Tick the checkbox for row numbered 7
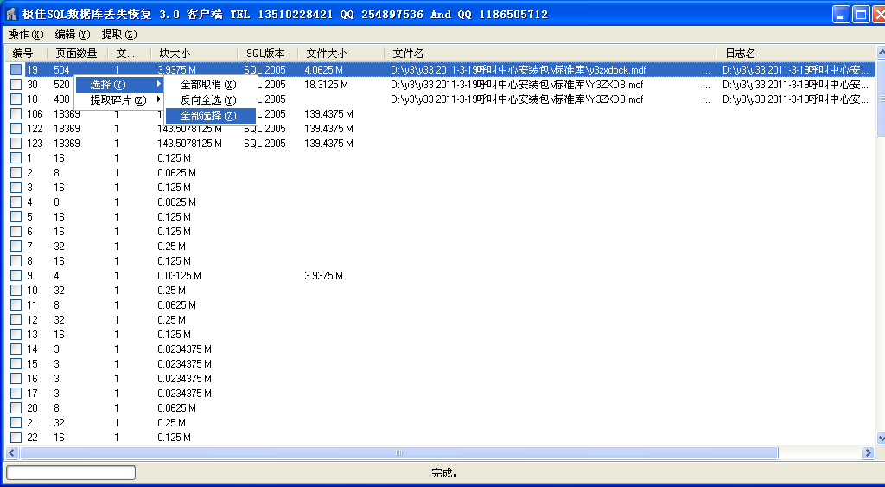885x487 pixels. 16,246
